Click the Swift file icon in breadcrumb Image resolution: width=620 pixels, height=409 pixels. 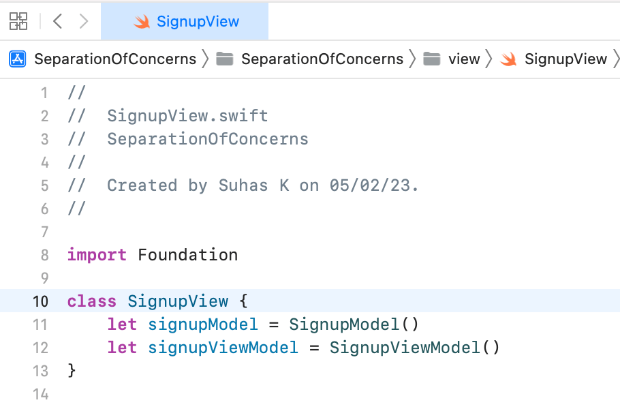tap(508, 59)
